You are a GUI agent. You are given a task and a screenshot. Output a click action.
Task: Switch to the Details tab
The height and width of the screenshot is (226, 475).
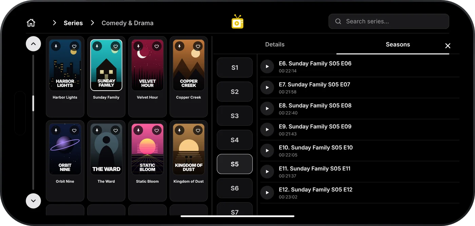[275, 44]
